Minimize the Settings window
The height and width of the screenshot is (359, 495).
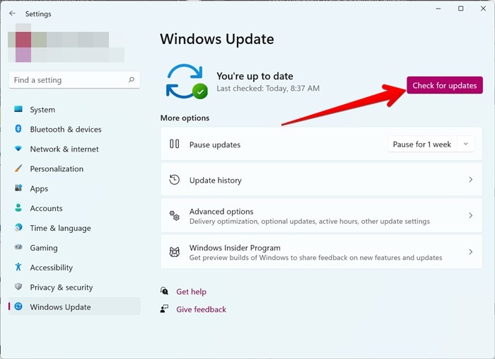(x=438, y=8)
